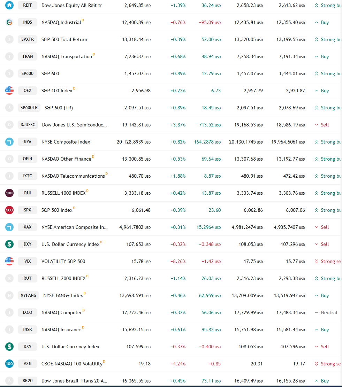This screenshot has height=387, width=342.
Task: Click the price 107.599 USD
Action: pyautogui.click(x=138, y=347)
